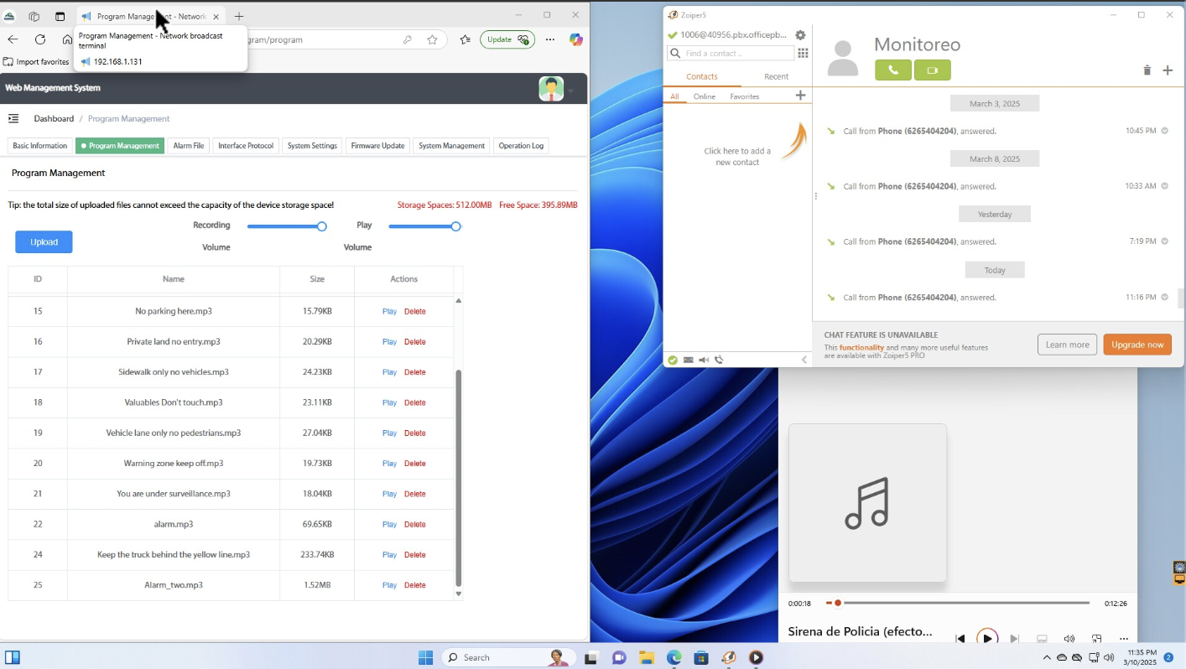
Task: Select Alarm File tab
Action: click(x=189, y=146)
